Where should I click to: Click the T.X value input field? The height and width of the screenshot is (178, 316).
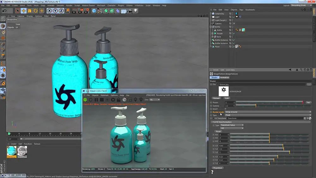(224, 157)
